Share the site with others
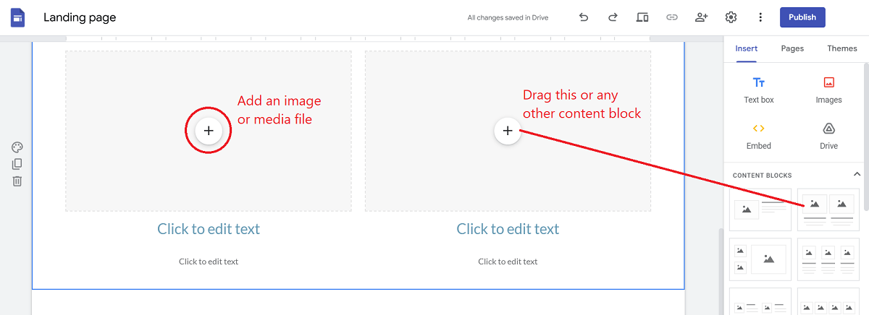This screenshot has width=869, height=315. [701, 17]
